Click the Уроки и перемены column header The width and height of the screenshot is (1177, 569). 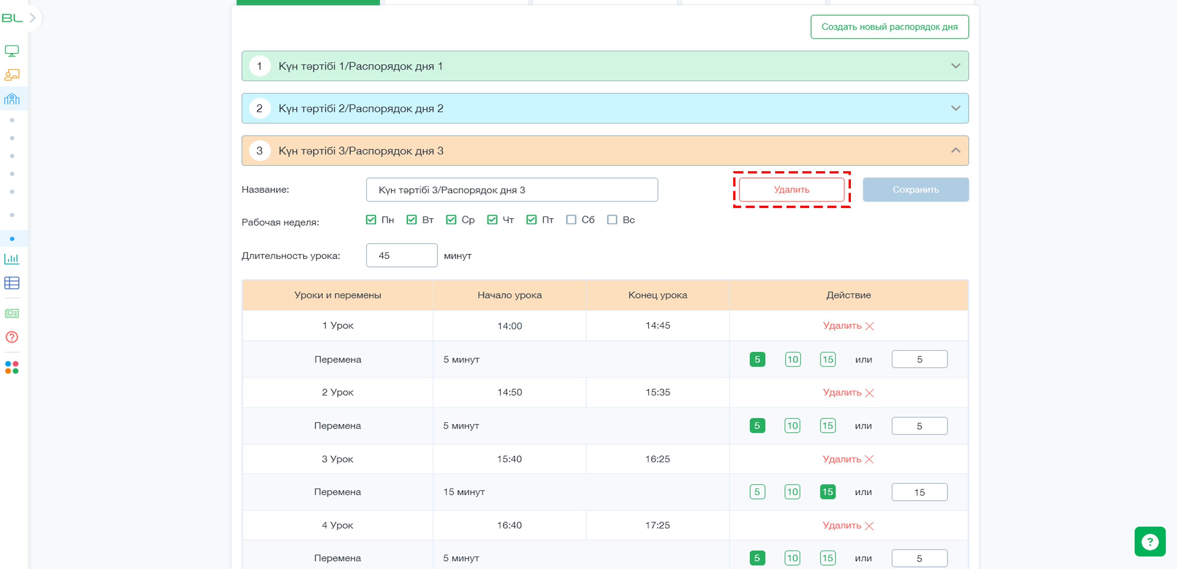(x=338, y=295)
